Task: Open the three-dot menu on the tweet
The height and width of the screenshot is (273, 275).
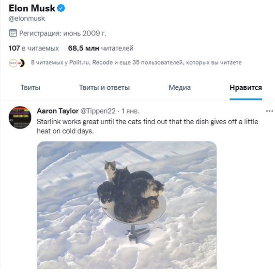Action: click(x=269, y=111)
